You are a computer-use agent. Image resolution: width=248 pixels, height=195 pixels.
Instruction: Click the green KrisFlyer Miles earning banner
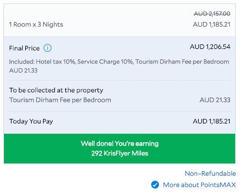(120, 149)
